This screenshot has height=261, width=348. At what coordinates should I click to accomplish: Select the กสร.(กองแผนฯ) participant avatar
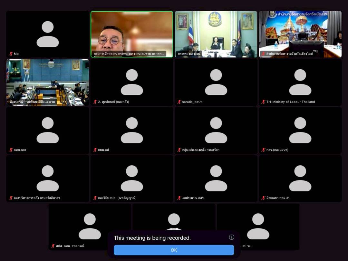[300, 130]
